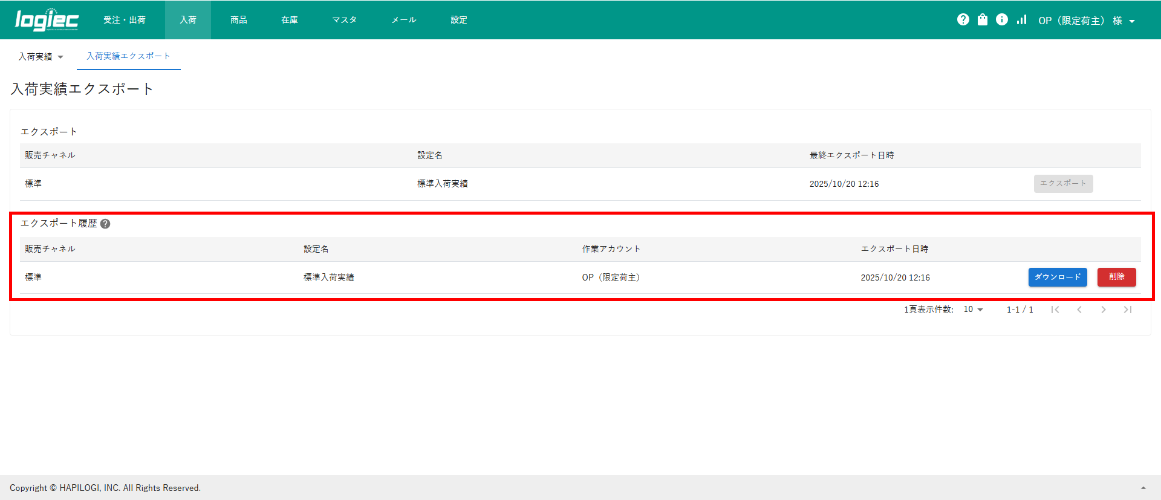Click the help question mark icon in header
This screenshot has height=500, width=1161.
[963, 20]
